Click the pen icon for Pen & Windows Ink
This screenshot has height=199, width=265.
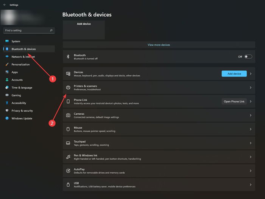click(68, 157)
